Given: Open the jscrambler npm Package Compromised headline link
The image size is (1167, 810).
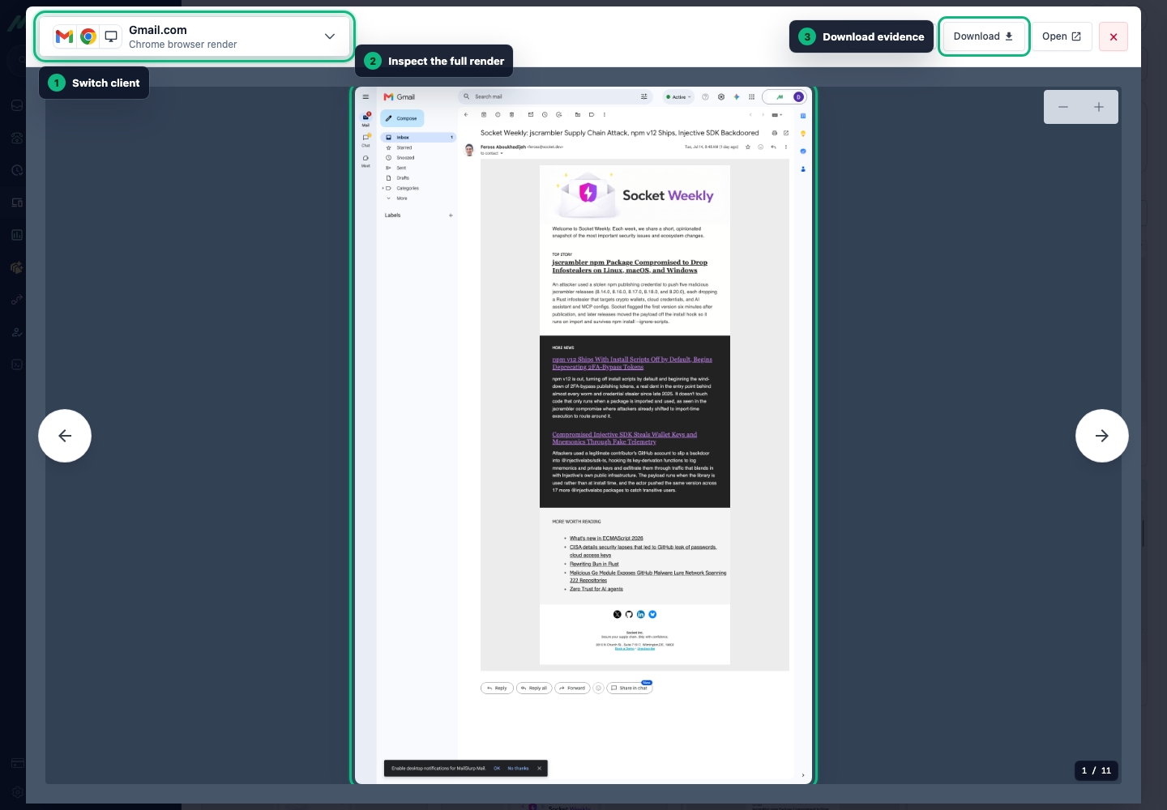Looking at the screenshot, I should 630,266.
